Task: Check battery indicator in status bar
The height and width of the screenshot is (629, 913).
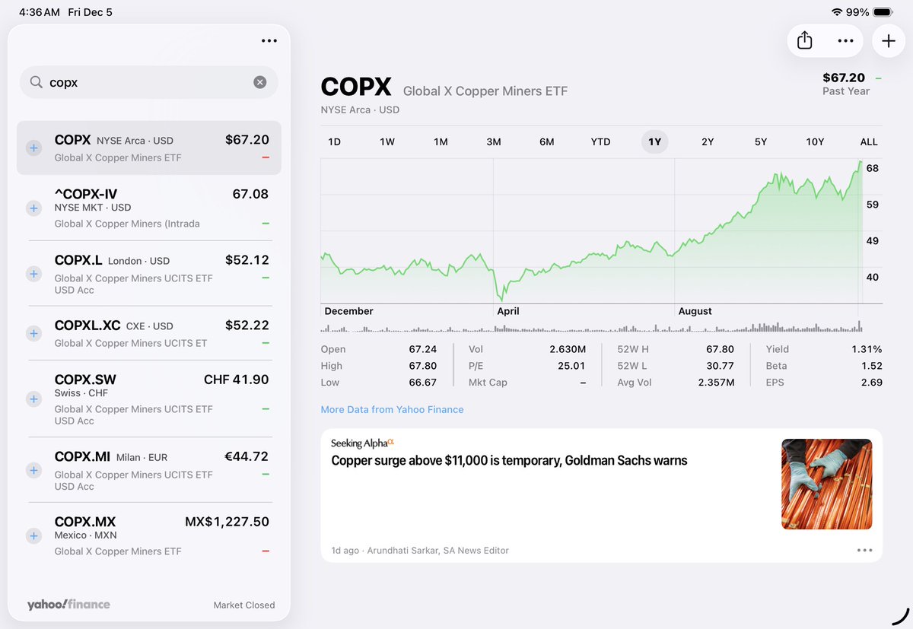Action: (x=883, y=12)
